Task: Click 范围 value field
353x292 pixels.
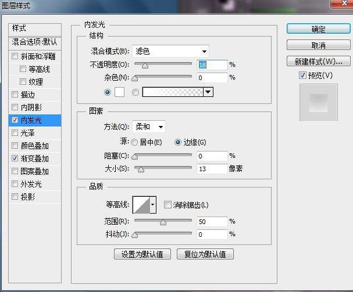Action: point(212,222)
